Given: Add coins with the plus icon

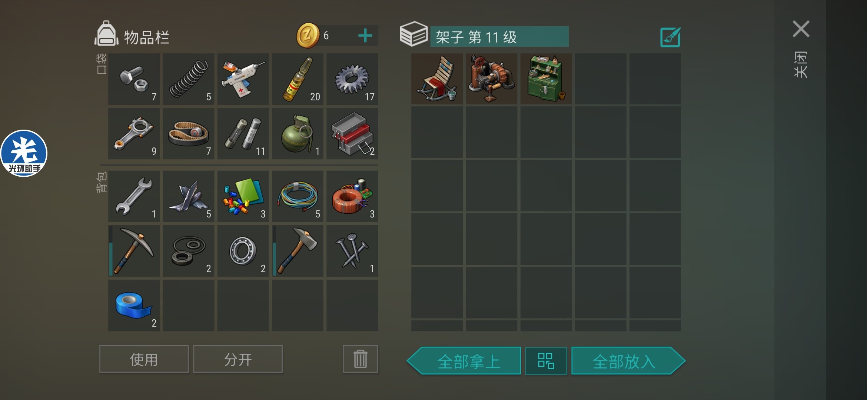Looking at the screenshot, I should [x=365, y=36].
